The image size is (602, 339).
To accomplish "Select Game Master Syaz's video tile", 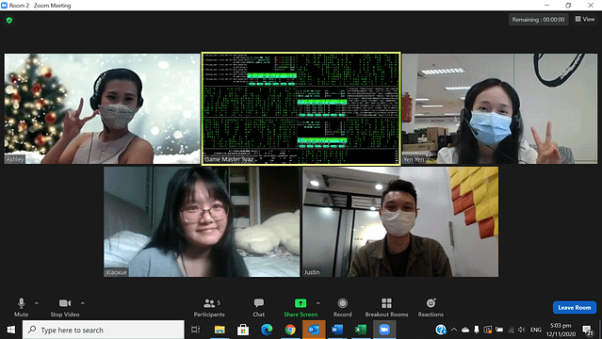I will 301,108.
